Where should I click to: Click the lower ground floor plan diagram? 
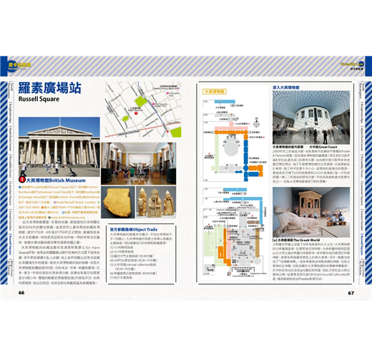[x=234, y=233]
